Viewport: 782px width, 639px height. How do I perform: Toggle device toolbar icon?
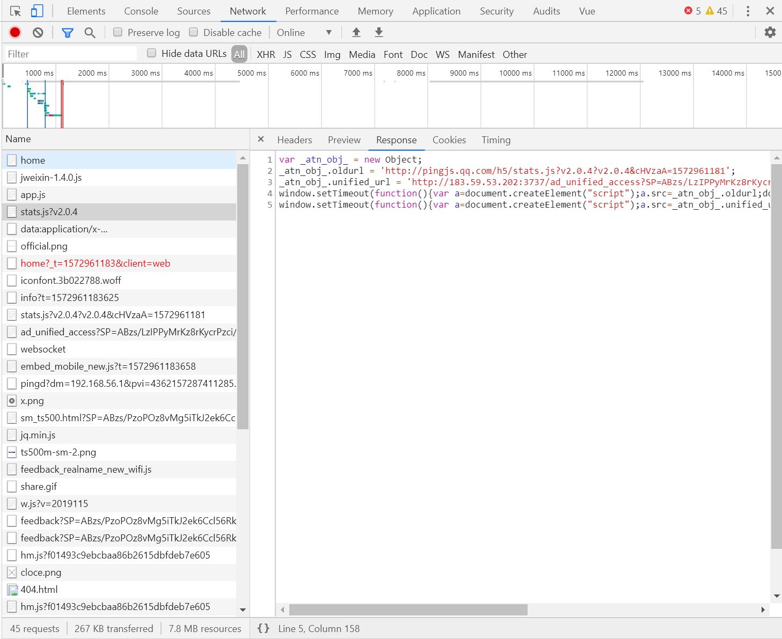36,11
